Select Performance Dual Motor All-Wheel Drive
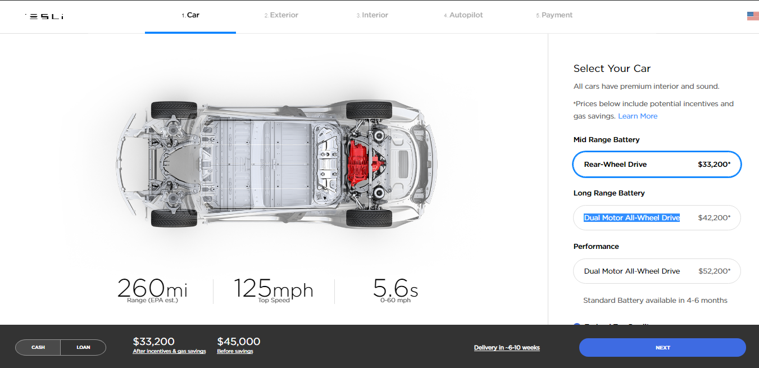This screenshot has width=759, height=368. [x=657, y=271]
